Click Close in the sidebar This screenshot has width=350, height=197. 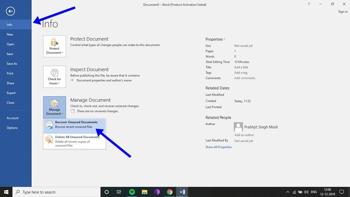pos(16,103)
